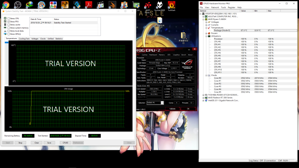The height and width of the screenshot is (168, 299).
Task: Select the Package (Node 0) temperature row
Action: tap(255, 30)
